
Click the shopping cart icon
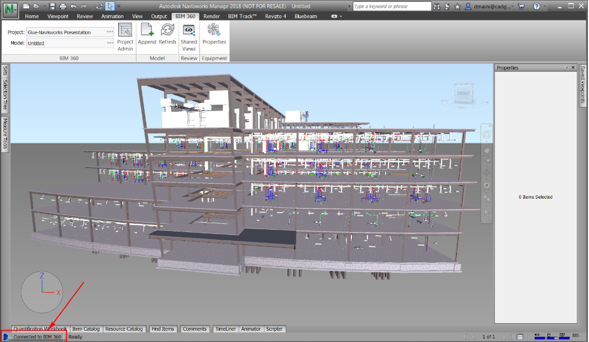521,6
